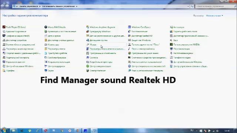Click the Control Panel search field

point(216,6)
